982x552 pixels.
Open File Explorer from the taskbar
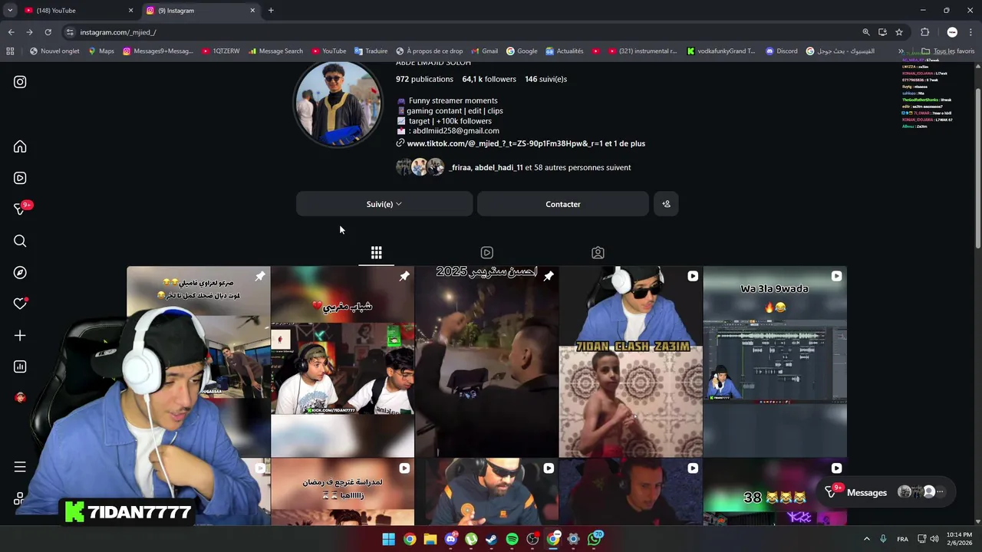pyautogui.click(x=430, y=539)
